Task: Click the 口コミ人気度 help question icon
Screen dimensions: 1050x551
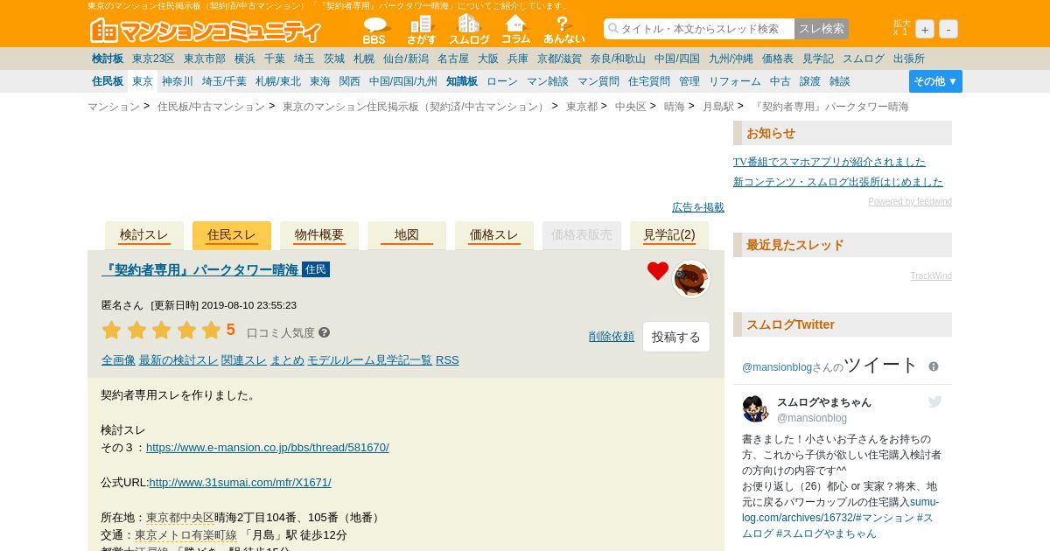Action: 324,332
